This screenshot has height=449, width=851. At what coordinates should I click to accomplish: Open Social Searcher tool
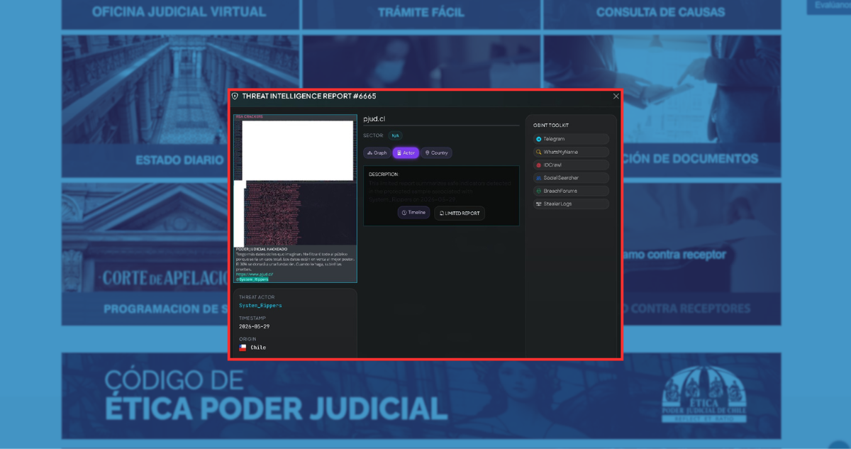point(571,177)
